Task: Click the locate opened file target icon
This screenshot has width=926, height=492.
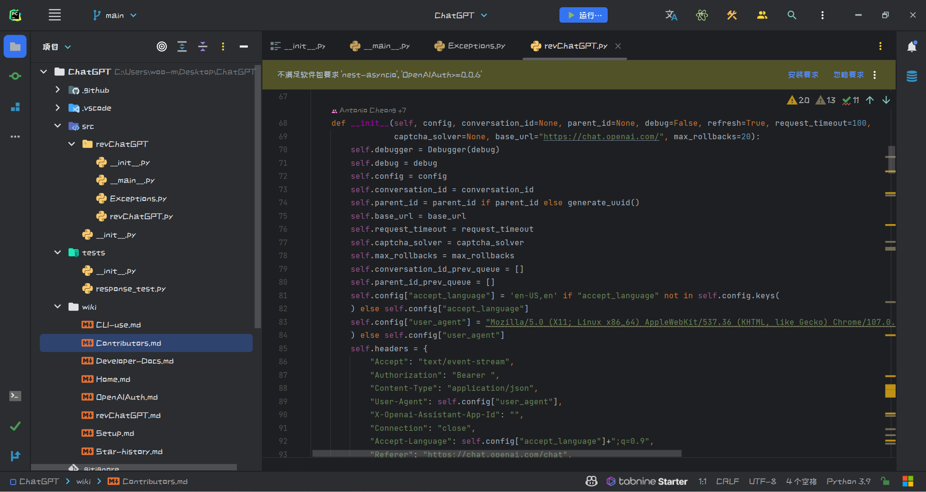Action: tap(162, 47)
